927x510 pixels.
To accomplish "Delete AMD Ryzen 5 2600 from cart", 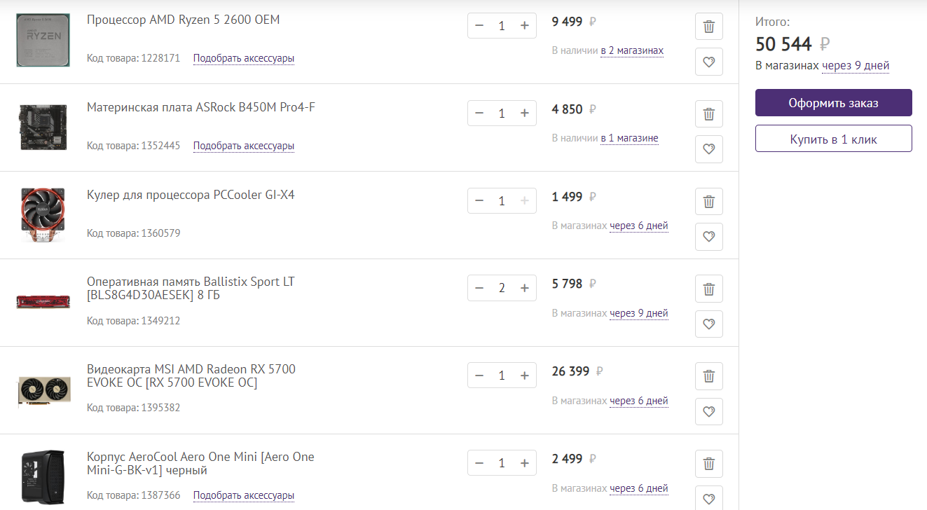I will coord(708,27).
